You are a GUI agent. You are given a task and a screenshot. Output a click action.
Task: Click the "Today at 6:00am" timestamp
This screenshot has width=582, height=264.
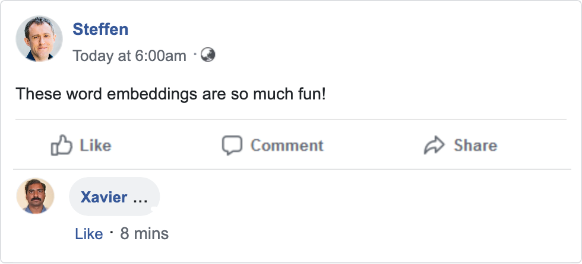(129, 56)
